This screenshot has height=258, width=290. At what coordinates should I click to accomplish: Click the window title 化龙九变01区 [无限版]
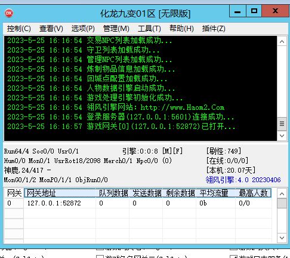click(145, 14)
